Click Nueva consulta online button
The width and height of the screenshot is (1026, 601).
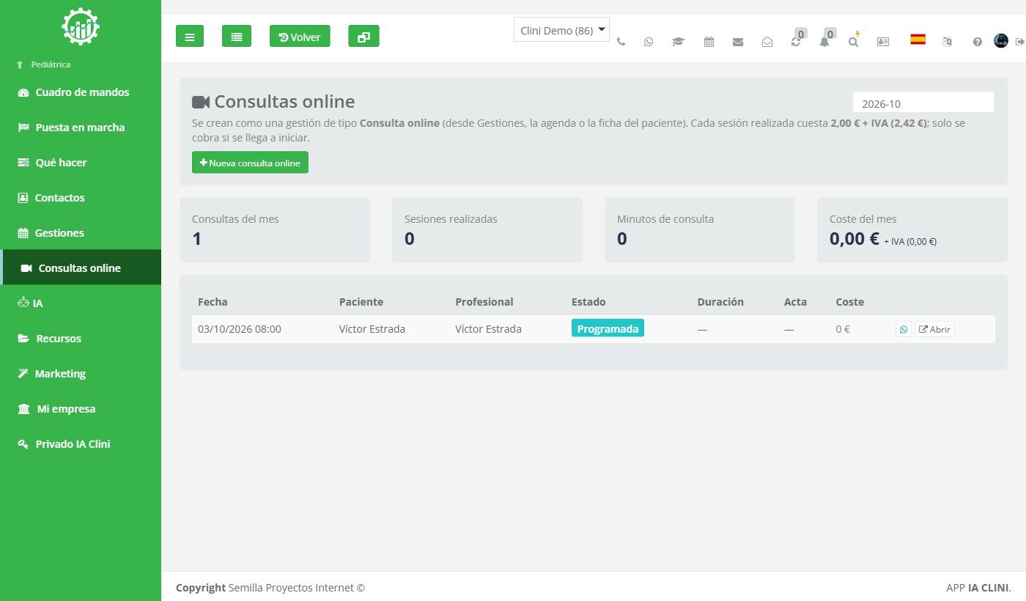(x=250, y=163)
